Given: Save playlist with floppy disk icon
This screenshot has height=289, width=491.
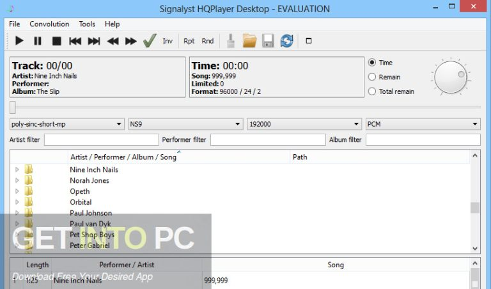Looking at the screenshot, I should click(x=268, y=41).
